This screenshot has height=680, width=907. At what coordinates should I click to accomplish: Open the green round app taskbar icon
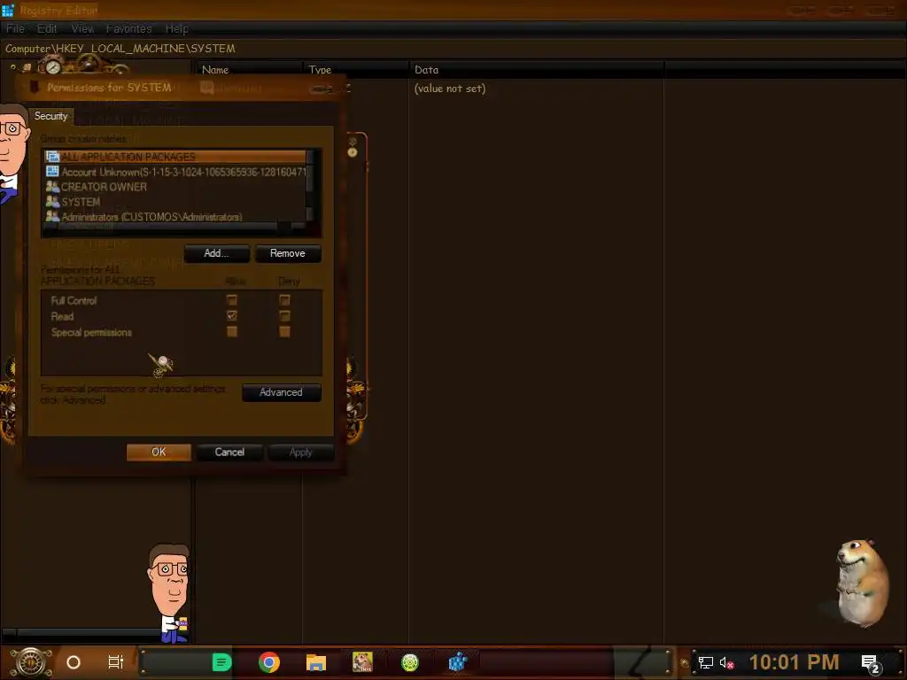point(409,662)
